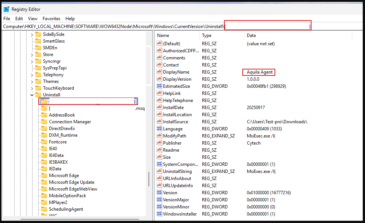Click the InstallDate value icon
365x223 pixels.
[x=159, y=108]
